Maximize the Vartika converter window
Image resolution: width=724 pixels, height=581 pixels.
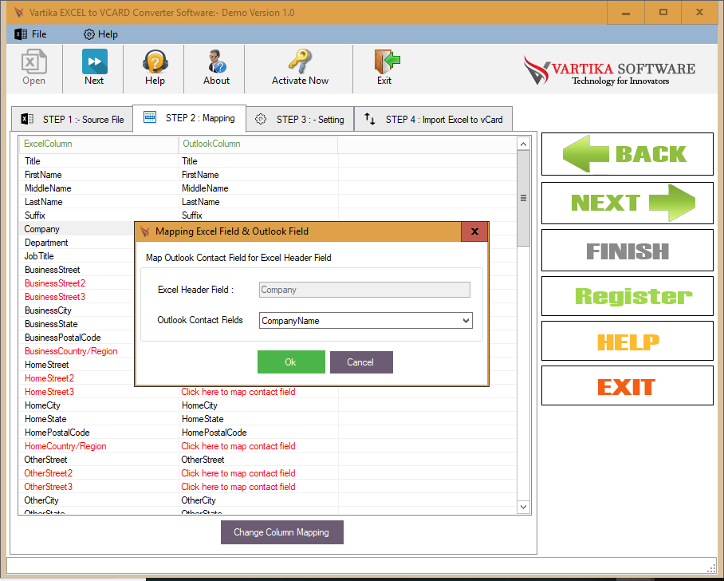tap(663, 13)
